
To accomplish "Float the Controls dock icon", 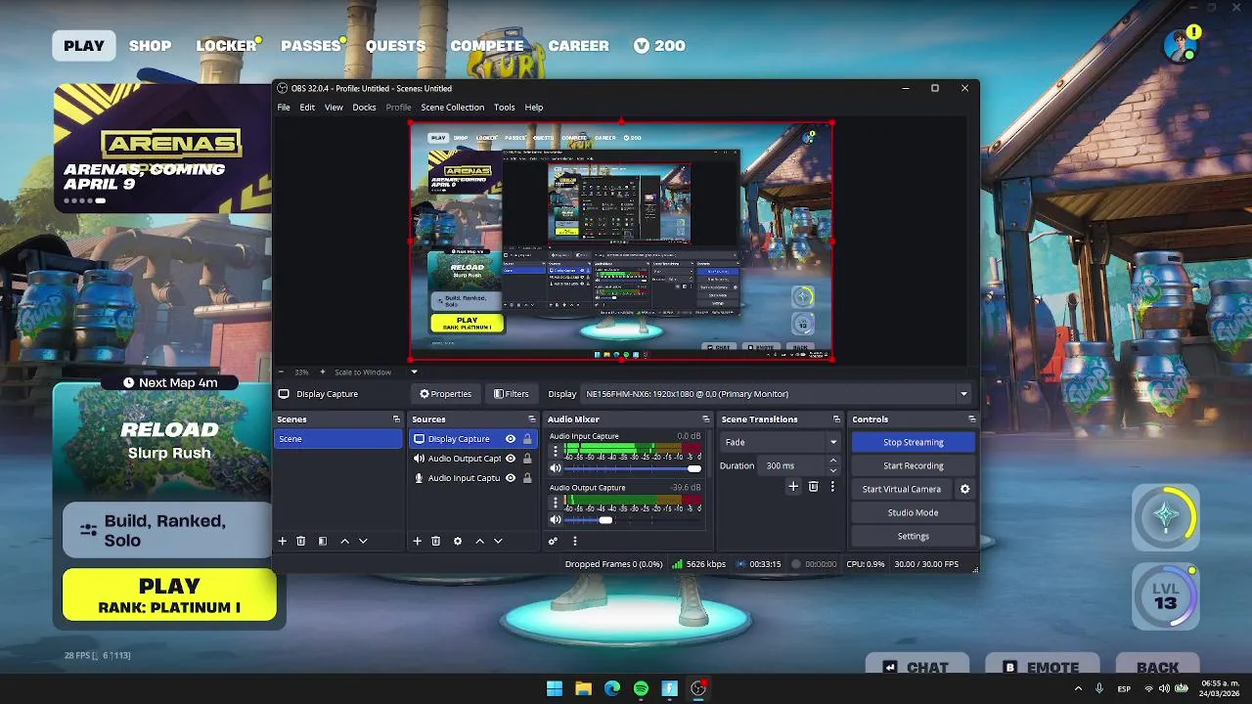I will click(x=971, y=419).
